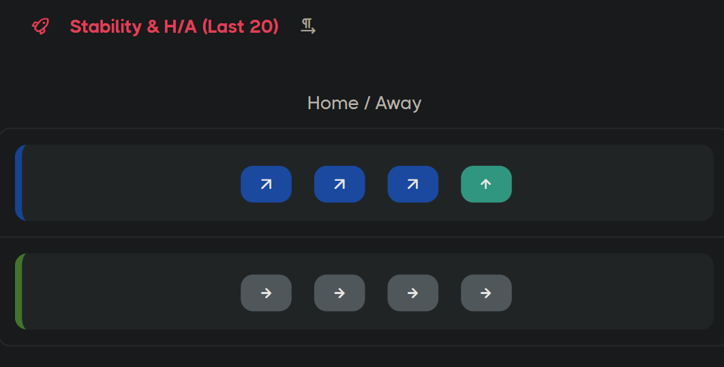This screenshot has width=724, height=367.
Task: Click the third grey right-arrow badge
Action: pyautogui.click(x=413, y=293)
